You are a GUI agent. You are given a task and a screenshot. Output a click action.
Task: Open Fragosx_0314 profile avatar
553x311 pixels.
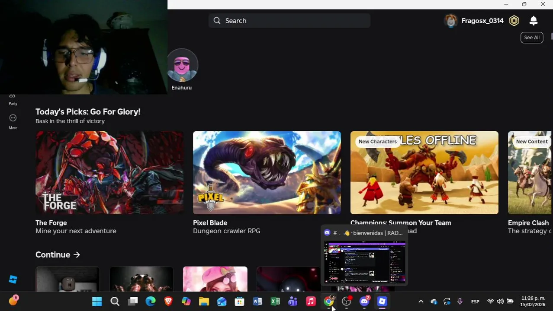tap(451, 21)
